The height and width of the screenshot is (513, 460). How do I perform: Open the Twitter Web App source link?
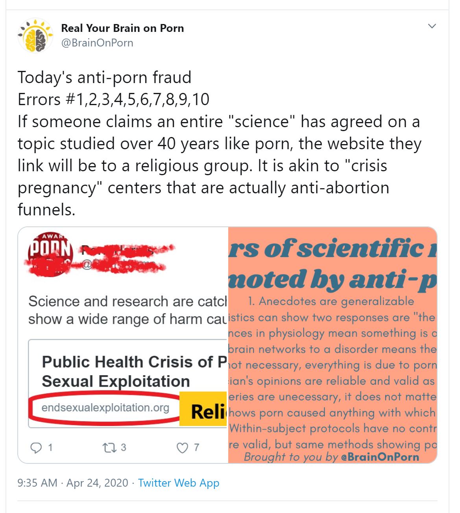(178, 483)
